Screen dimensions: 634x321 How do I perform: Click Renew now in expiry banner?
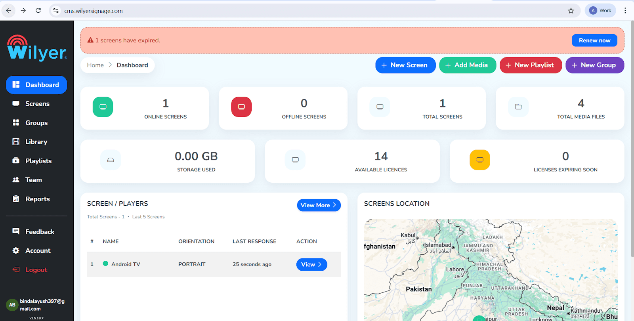click(x=594, y=40)
